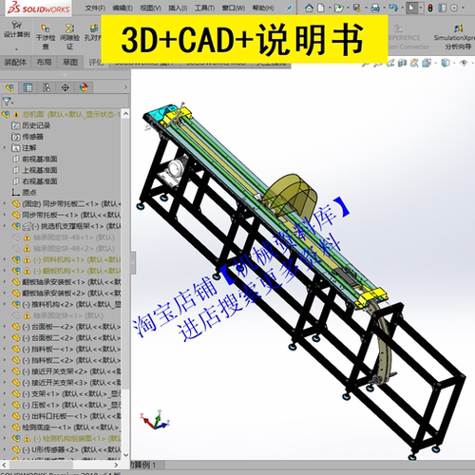The height and width of the screenshot is (475, 475).
Task: Select the 原点 origin item
Action: [24, 192]
